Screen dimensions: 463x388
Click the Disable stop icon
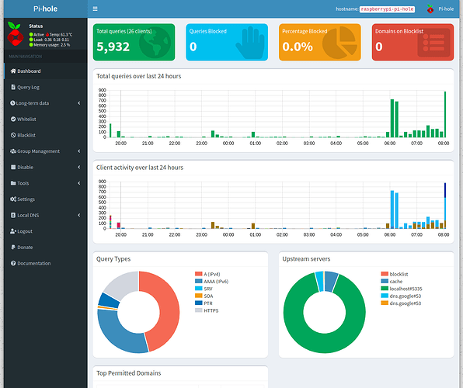pyautogui.click(x=13, y=167)
